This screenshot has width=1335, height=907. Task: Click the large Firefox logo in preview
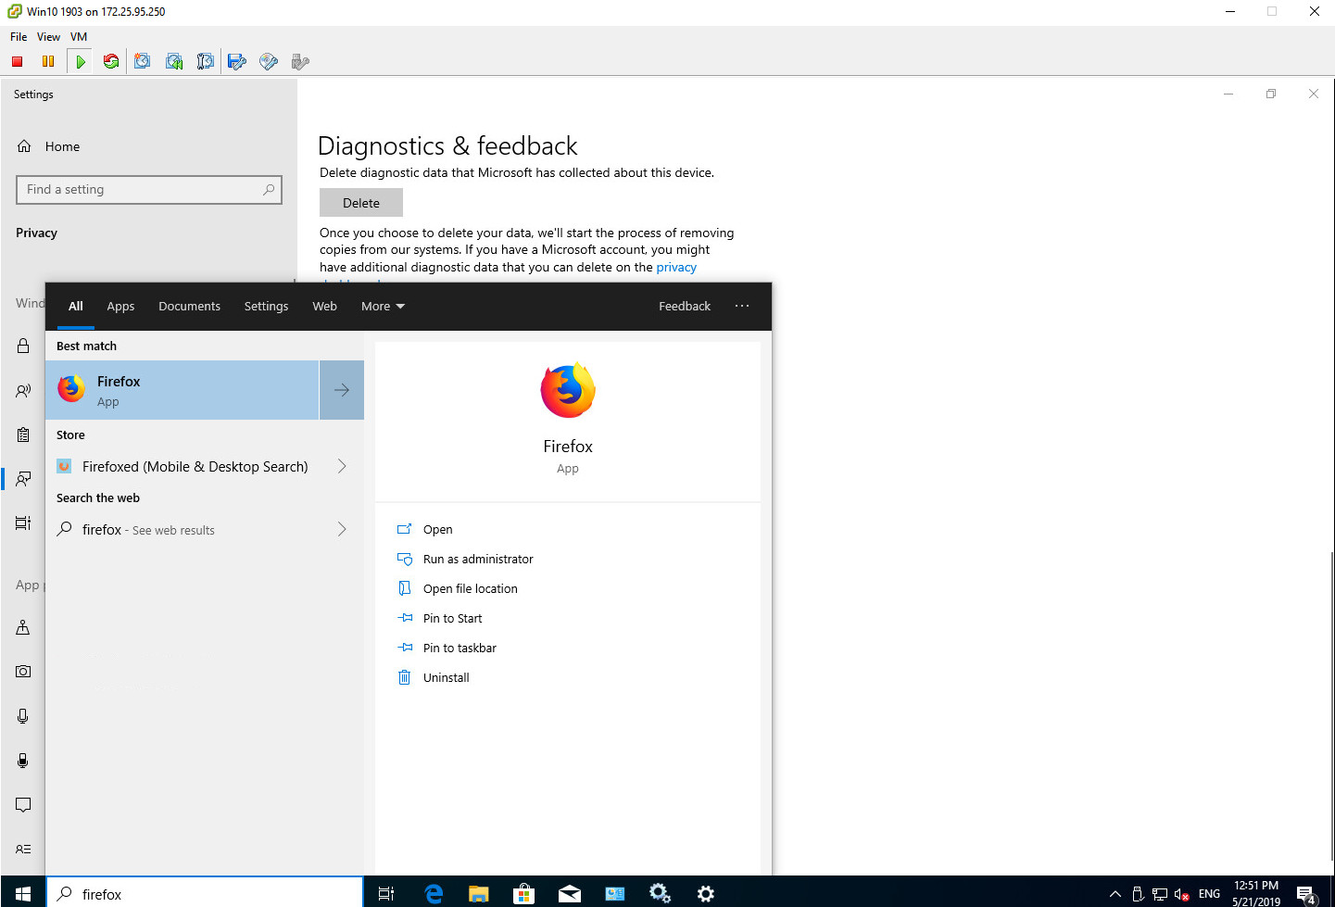[568, 390]
